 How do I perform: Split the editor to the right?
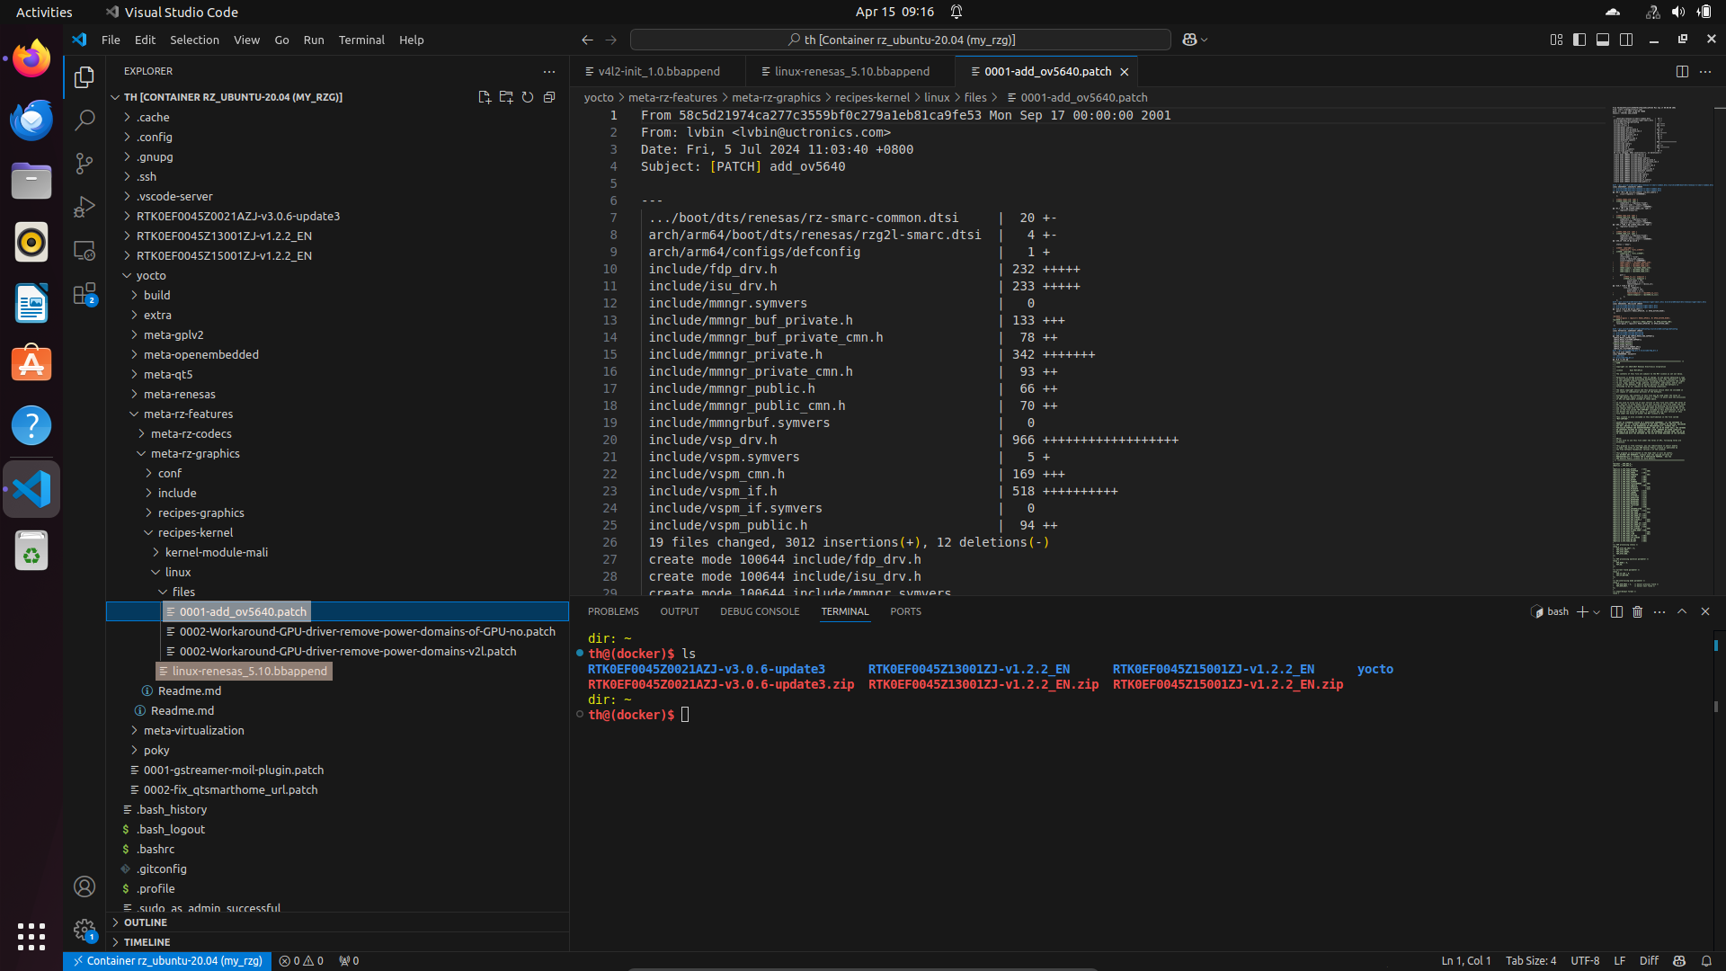tap(1682, 71)
